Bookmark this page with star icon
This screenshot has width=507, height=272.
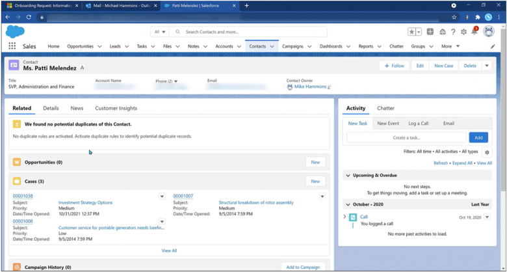coord(454,17)
